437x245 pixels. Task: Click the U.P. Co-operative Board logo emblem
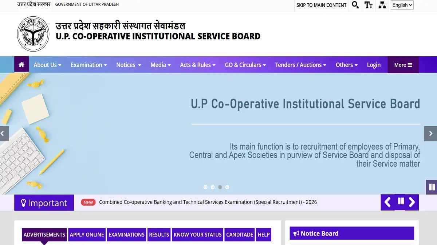[33, 34]
